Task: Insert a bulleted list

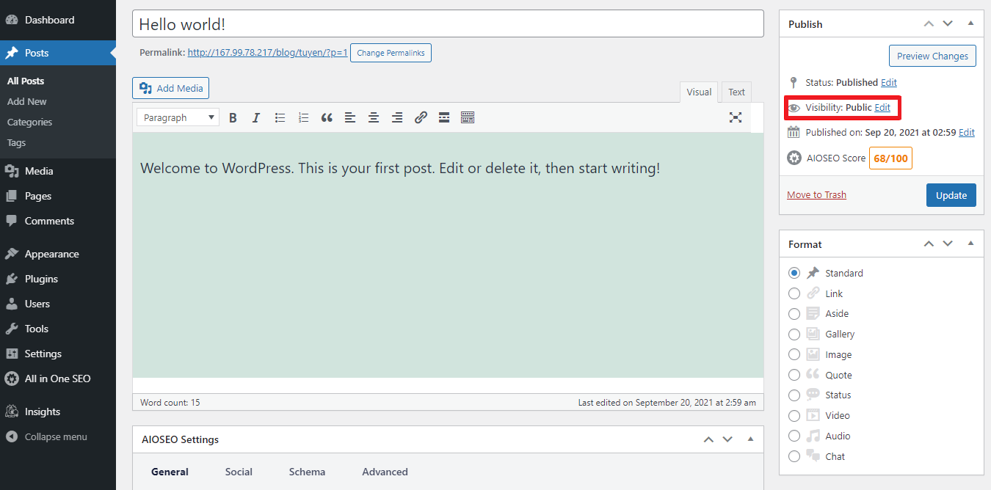Action: [x=280, y=117]
